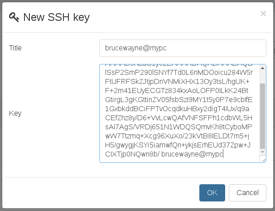Click the scrollbar track above the thumb
The width and height of the screenshot is (275, 211).
(x=262, y=77)
